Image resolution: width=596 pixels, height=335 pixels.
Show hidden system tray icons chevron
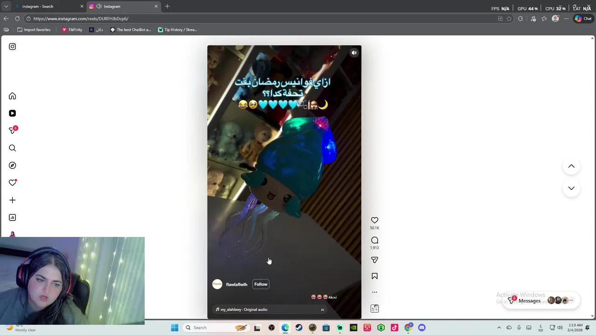499,328
